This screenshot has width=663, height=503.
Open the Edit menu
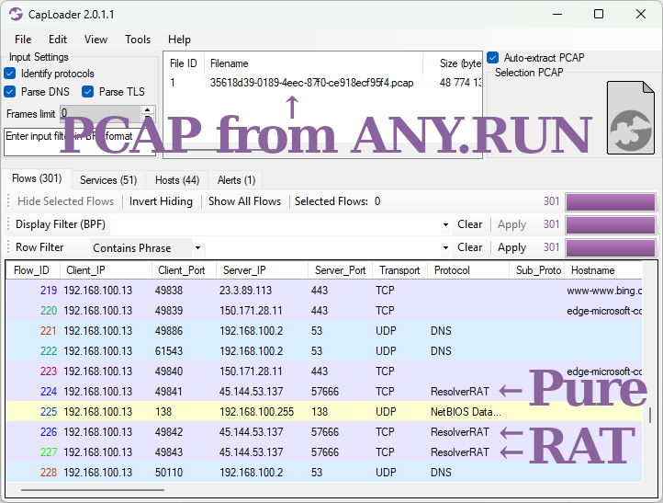click(x=58, y=40)
